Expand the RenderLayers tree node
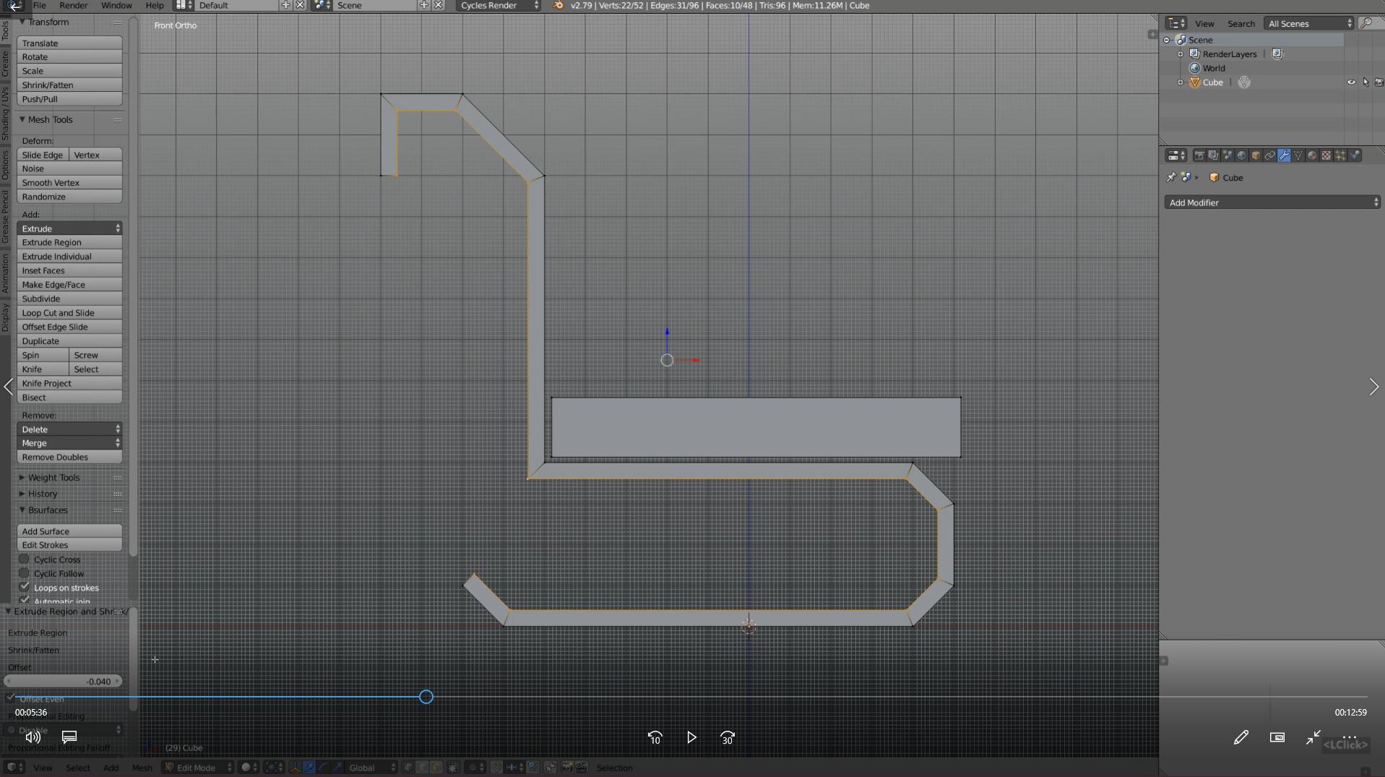The width and height of the screenshot is (1385, 777). 1181,54
